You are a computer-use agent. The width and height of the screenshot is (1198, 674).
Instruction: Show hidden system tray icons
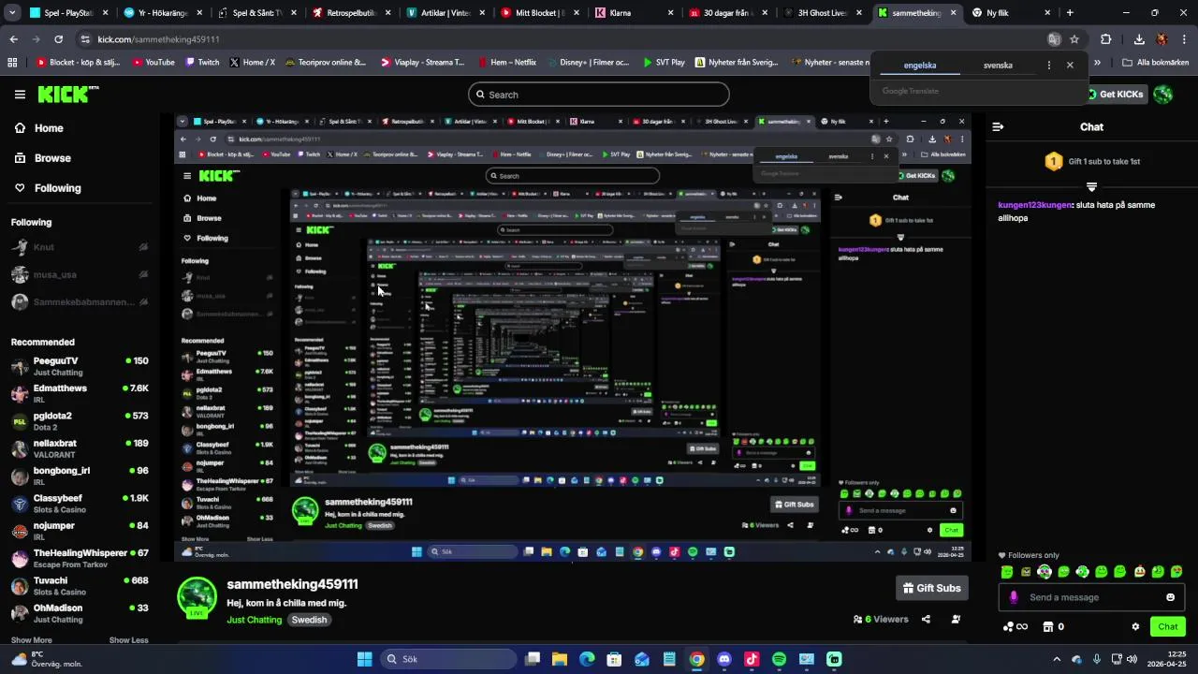[1057, 659]
